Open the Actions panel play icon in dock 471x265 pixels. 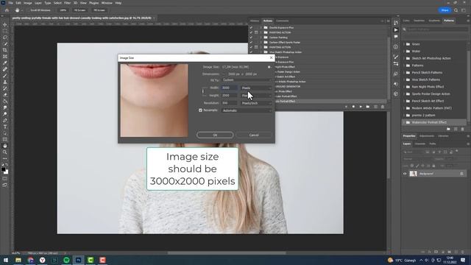(x=396, y=30)
